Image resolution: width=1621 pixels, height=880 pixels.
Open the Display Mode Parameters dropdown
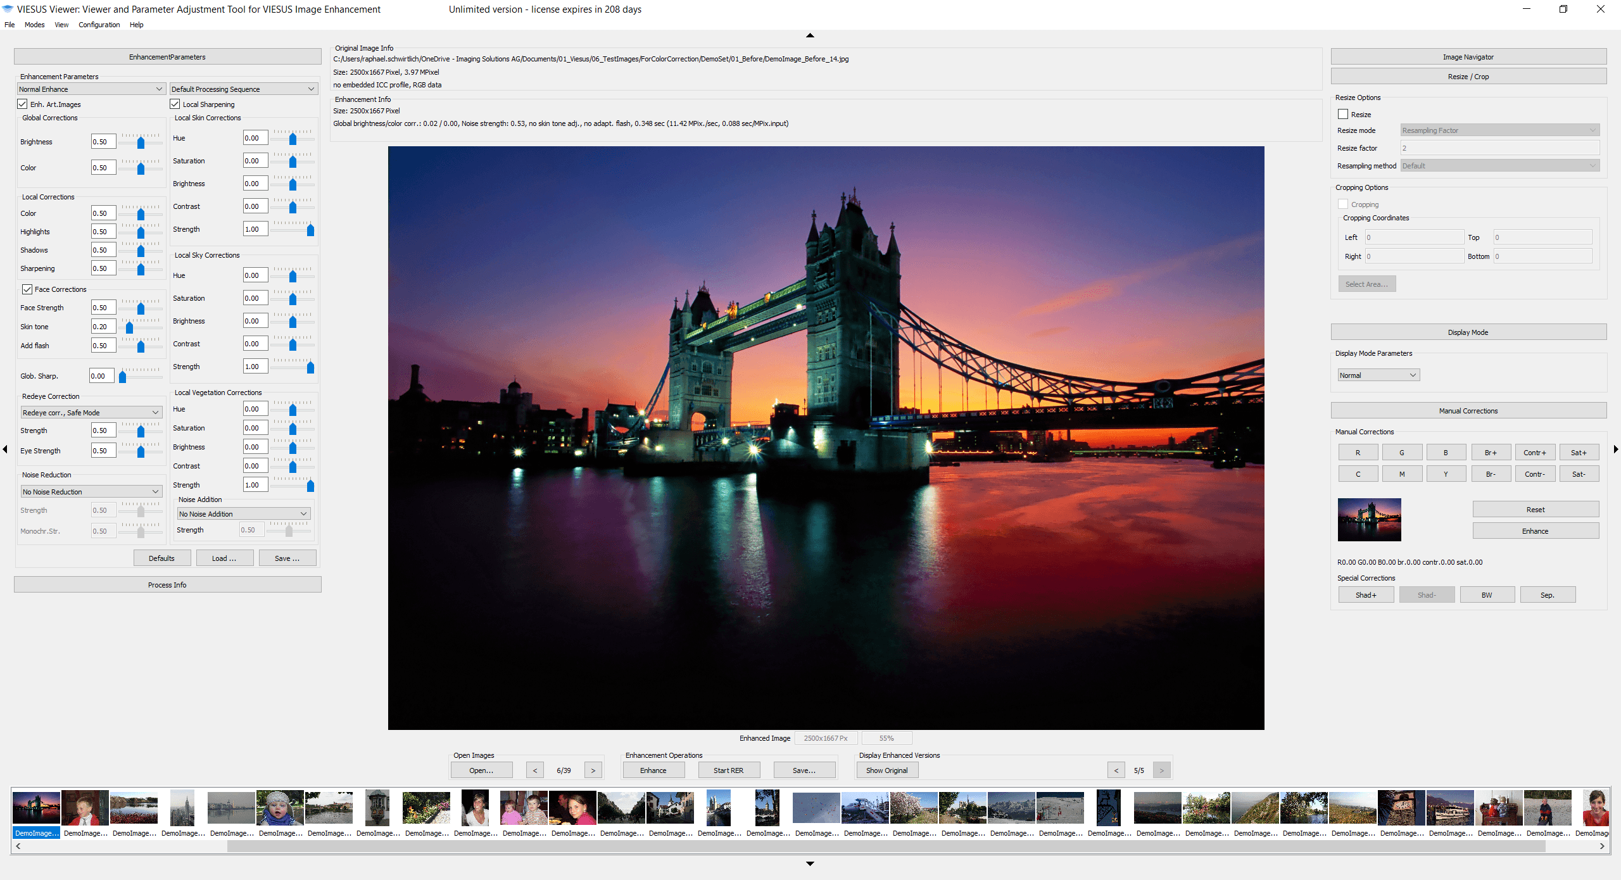point(1378,375)
